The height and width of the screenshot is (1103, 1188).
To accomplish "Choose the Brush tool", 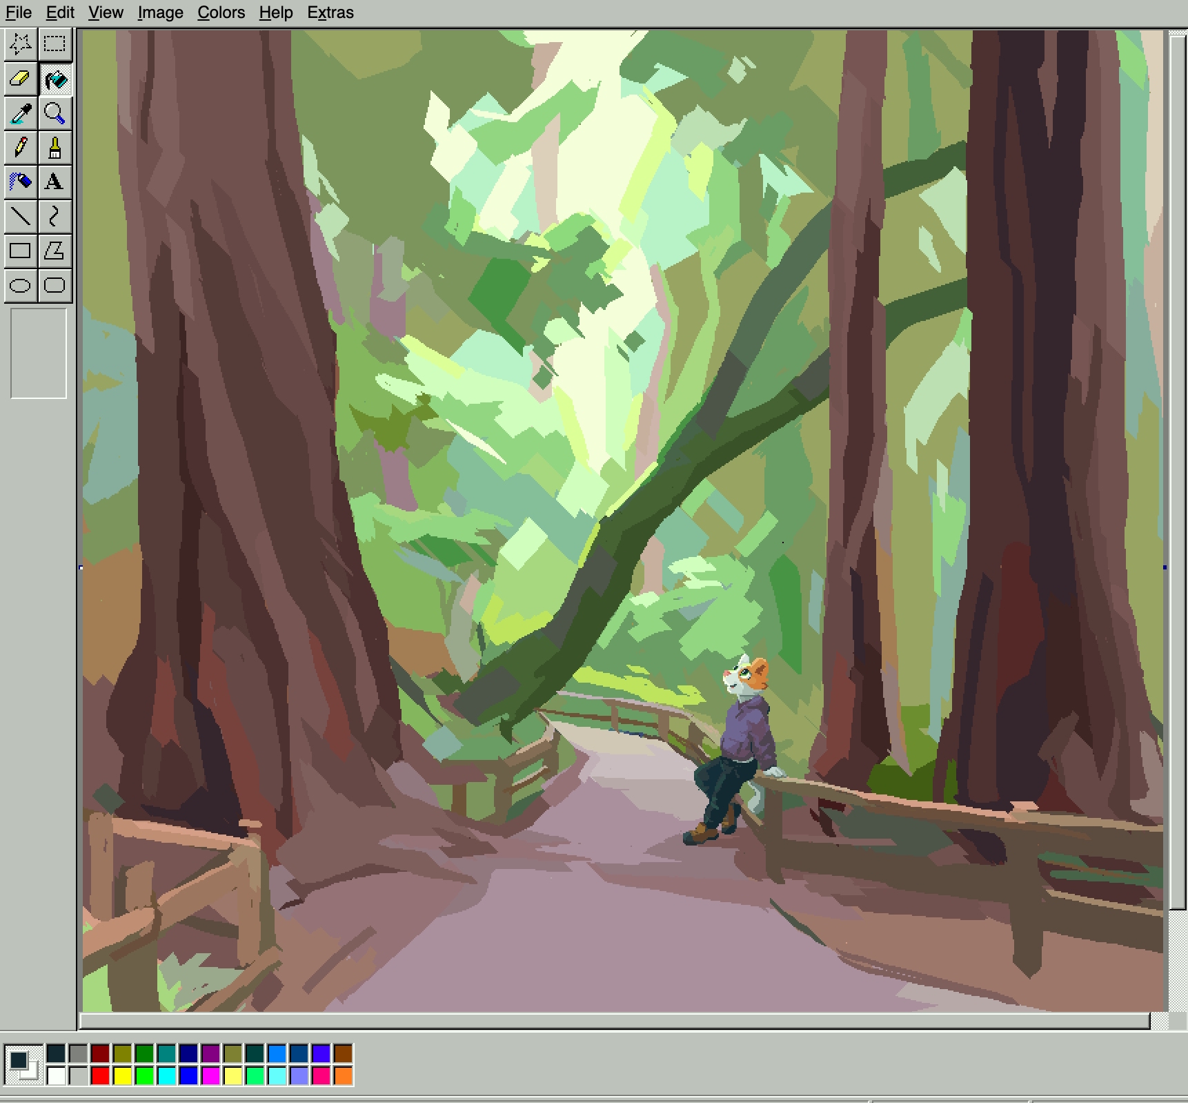I will point(55,148).
